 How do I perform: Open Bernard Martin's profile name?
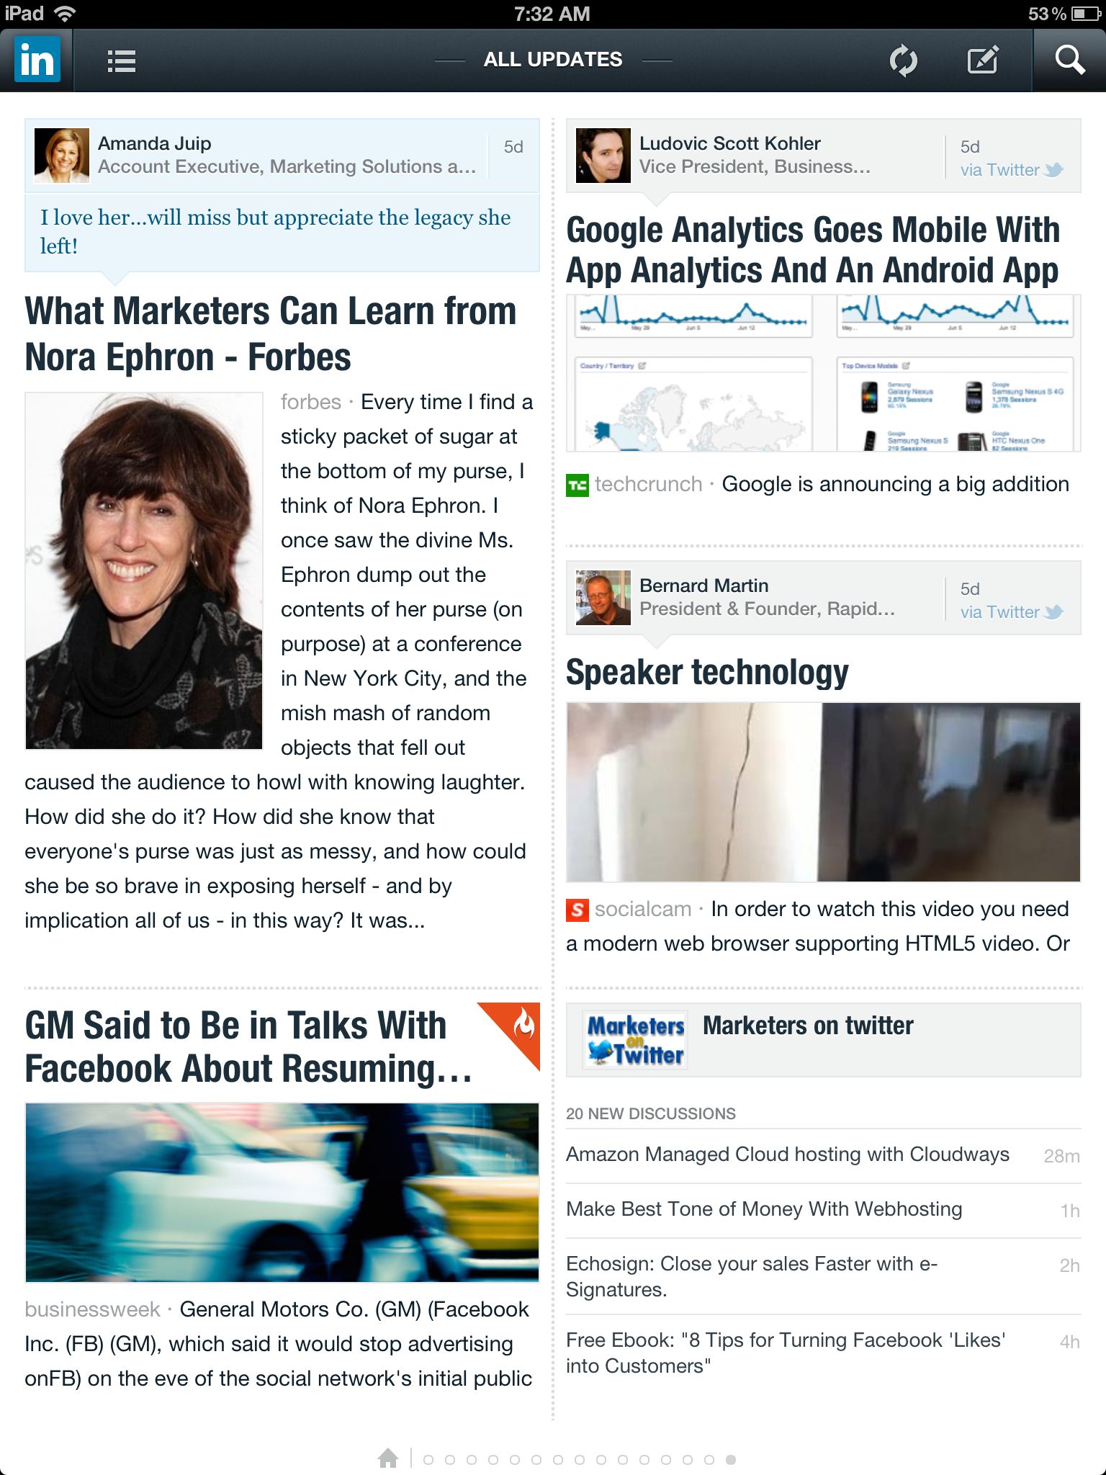tap(703, 586)
